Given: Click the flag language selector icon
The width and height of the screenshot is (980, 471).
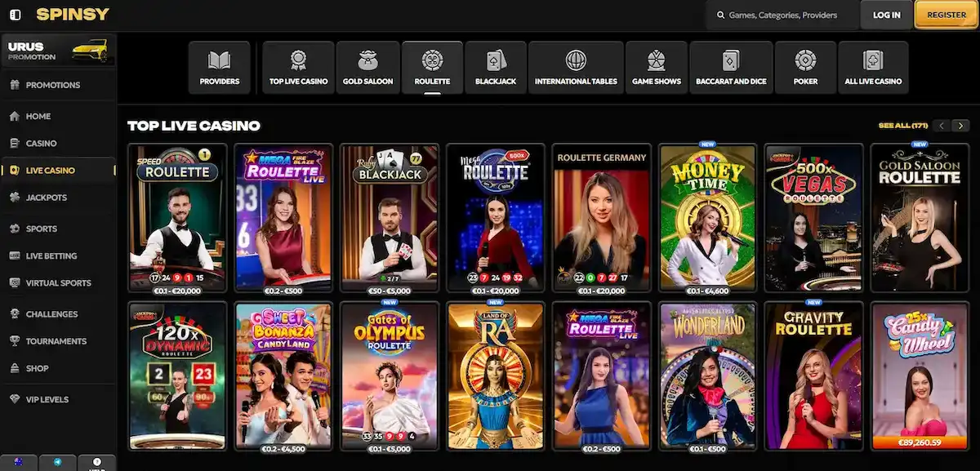Looking at the screenshot, I should pyautogui.click(x=17, y=463).
